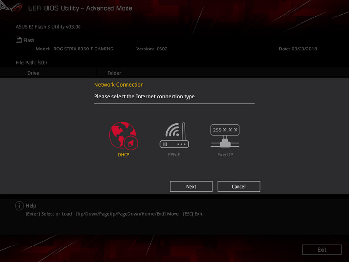Image resolution: width=349 pixels, height=262 pixels.
Task: Click the UEFI BIOS Utility header
Action: (80, 8)
